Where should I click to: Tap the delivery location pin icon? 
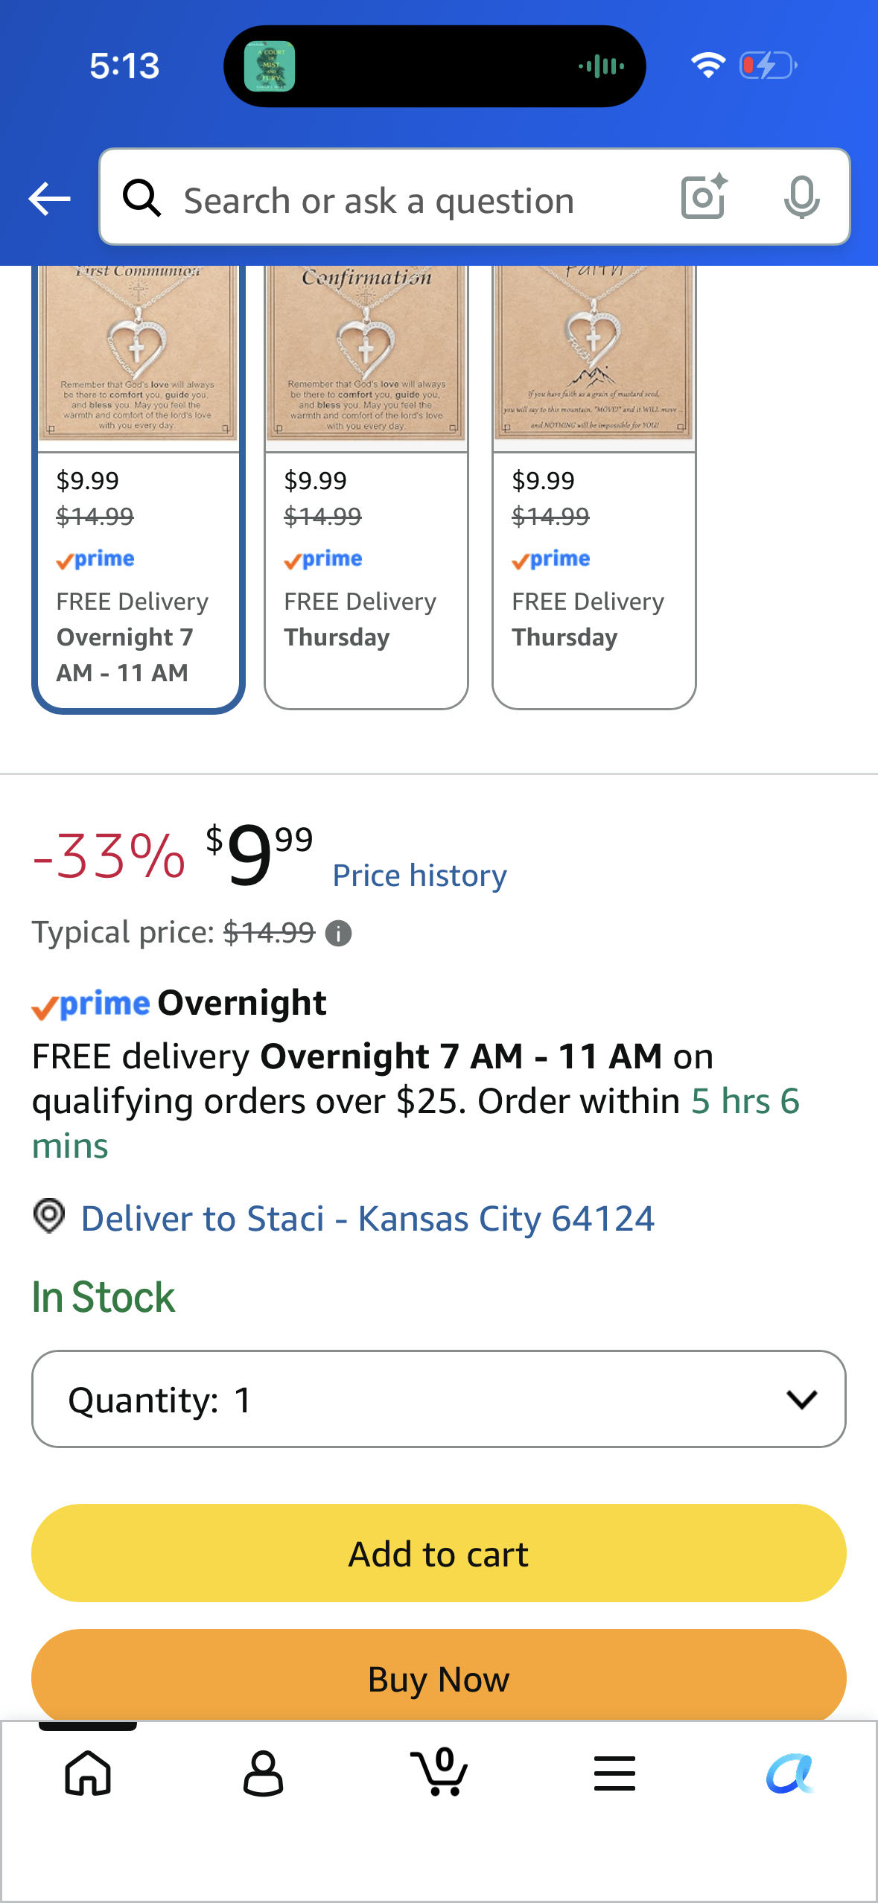pos(49,1217)
